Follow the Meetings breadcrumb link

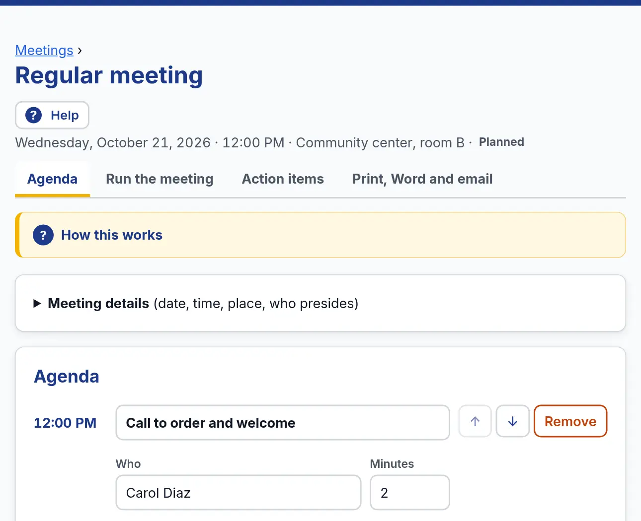(44, 51)
